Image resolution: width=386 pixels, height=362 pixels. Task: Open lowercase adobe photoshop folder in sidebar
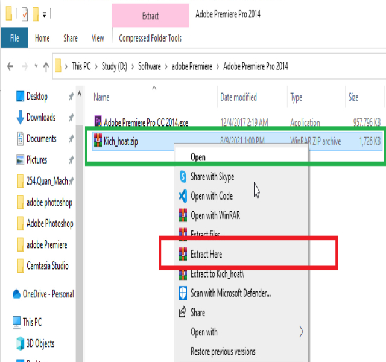[49, 203]
